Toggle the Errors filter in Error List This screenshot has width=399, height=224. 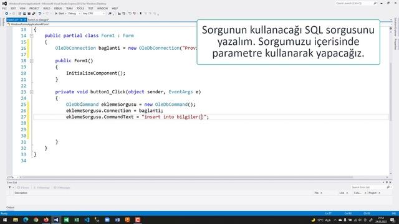pyautogui.click(x=23, y=188)
